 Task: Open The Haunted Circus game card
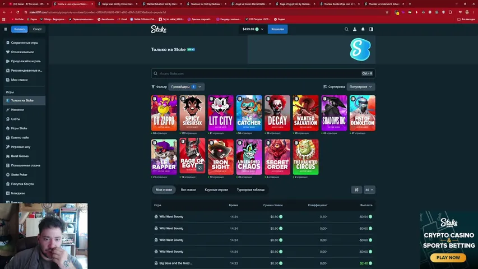click(x=306, y=157)
